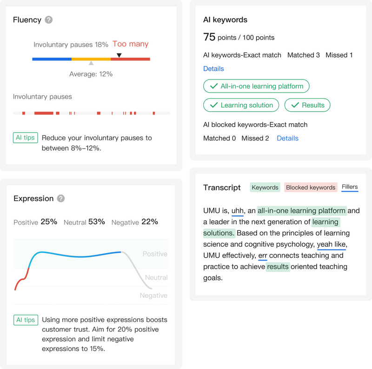This screenshot has height=369, width=372.
Task: Click the longest red segment in pauses timeline
Action: pos(44,113)
